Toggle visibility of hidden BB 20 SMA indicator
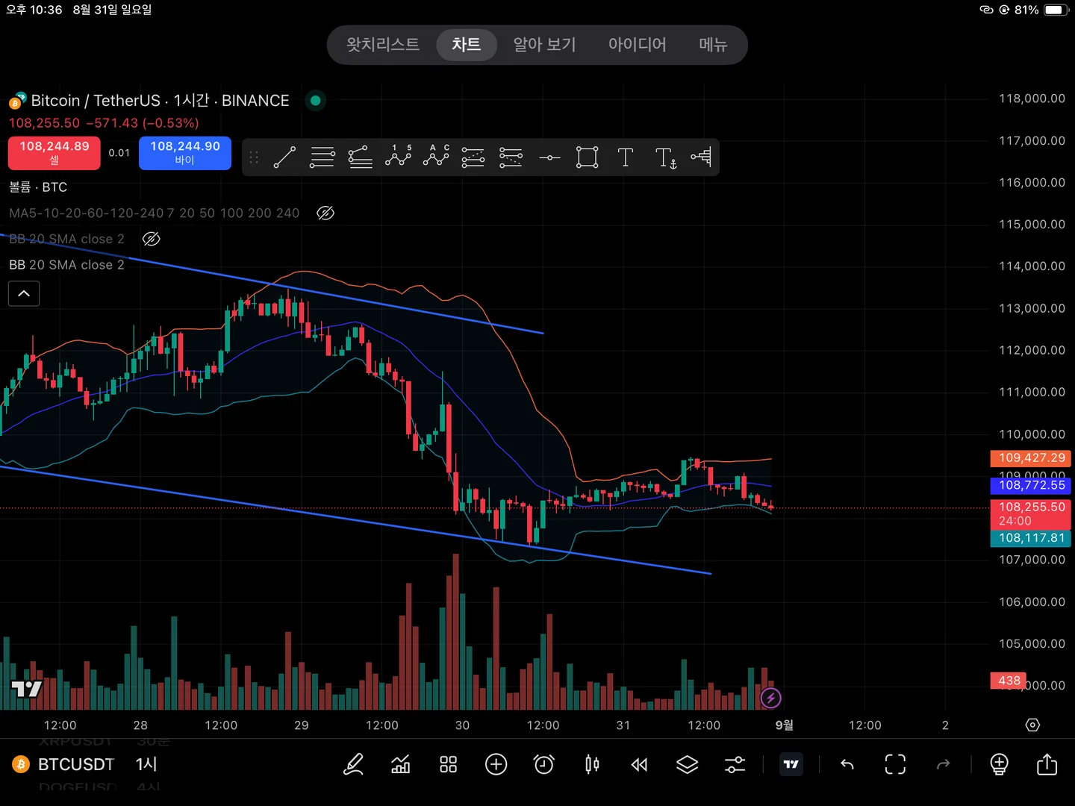 pos(151,239)
